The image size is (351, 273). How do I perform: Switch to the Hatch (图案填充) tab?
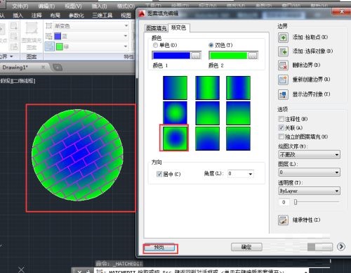coord(156,28)
